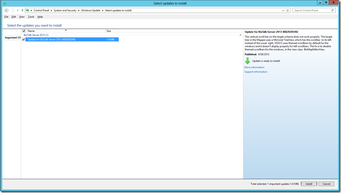This screenshot has width=341, height=193.
Task: Click the Select updates to install breadcrumb
Action: point(118,10)
